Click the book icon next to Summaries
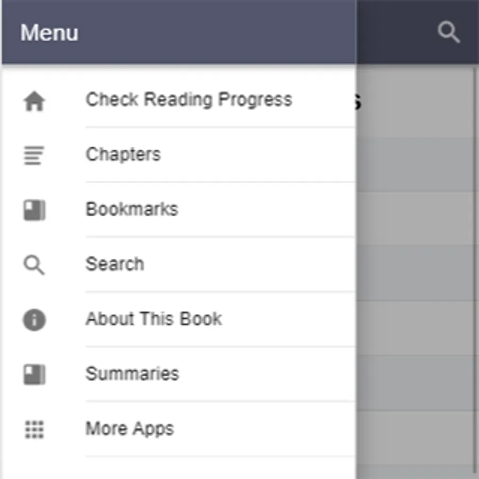 (35, 375)
